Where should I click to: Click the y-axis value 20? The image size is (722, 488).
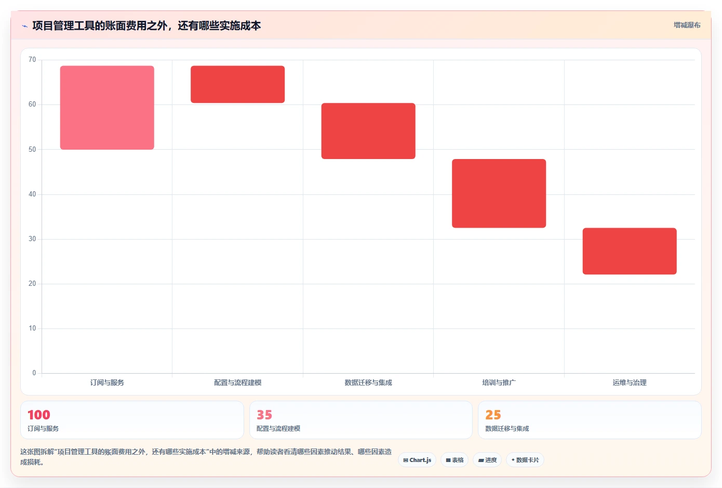pos(32,284)
